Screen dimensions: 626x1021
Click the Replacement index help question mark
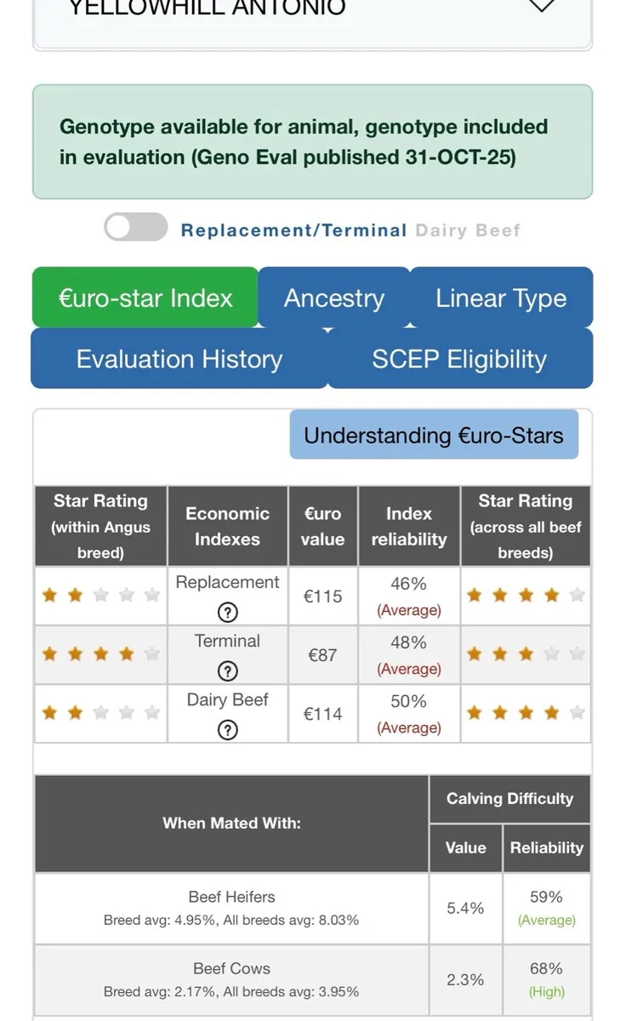pyautogui.click(x=227, y=612)
